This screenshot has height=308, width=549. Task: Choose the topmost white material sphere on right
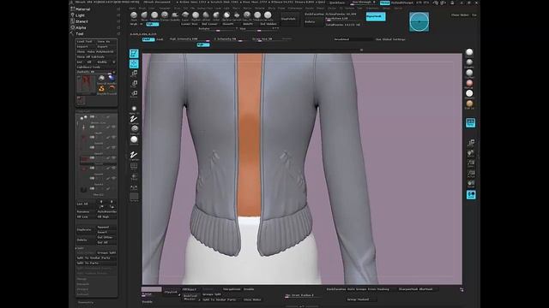pyautogui.click(x=469, y=53)
